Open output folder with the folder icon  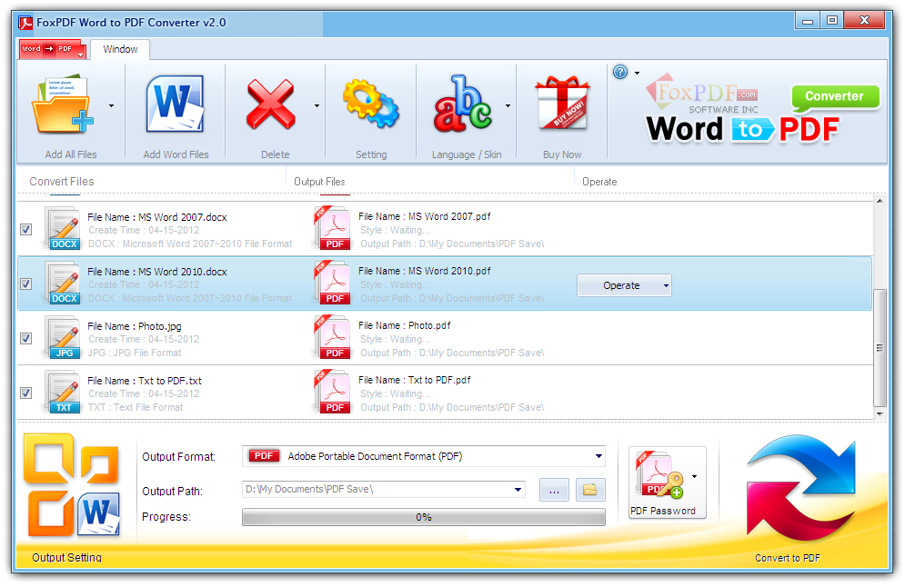589,490
